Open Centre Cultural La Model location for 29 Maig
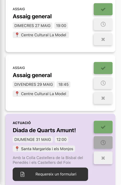The width and height of the screenshot is (121, 185). click(x=41, y=94)
